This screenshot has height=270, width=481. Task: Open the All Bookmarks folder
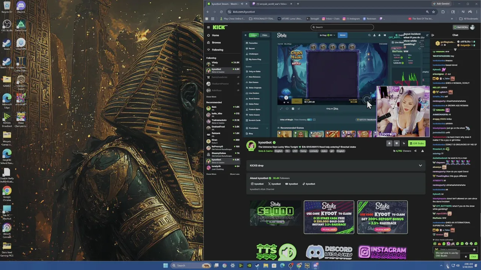point(469,18)
